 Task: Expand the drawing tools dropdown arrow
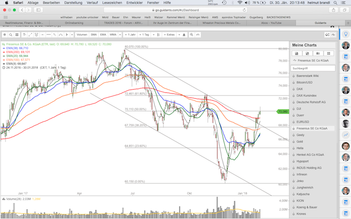72,35
